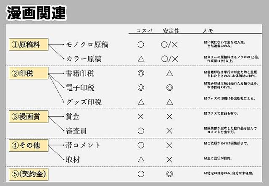Image resolution: width=269 pixels, height=186 pixels.
Task: Click the checkbox beside 電子印税 memo note
Action: 206,84
